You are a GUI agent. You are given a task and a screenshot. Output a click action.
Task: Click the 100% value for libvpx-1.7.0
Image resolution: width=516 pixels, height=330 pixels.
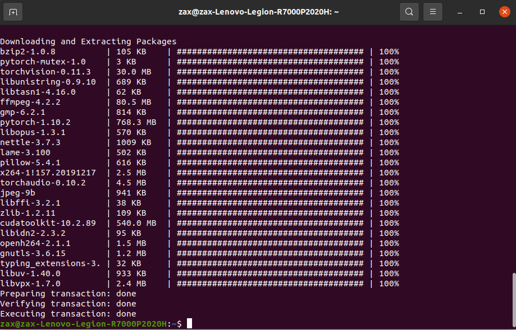389,283
